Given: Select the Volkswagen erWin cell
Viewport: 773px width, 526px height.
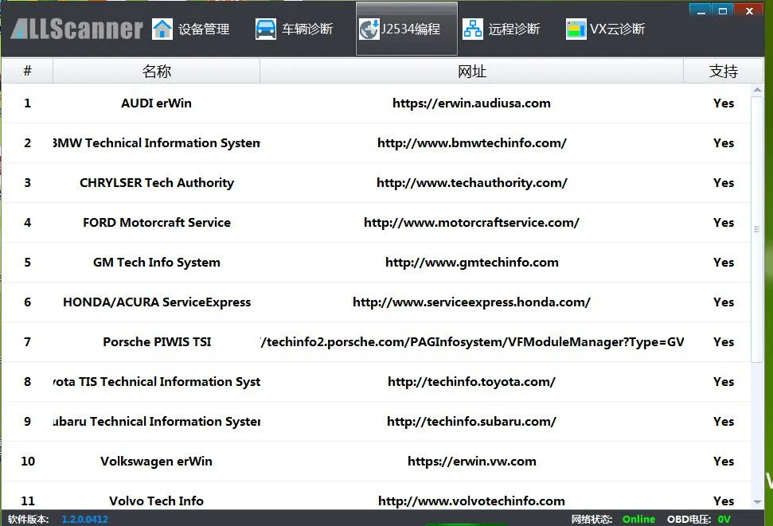Looking at the screenshot, I should tap(156, 462).
